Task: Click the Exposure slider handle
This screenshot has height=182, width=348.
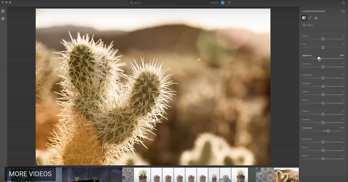Action: click(x=319, y=59)
